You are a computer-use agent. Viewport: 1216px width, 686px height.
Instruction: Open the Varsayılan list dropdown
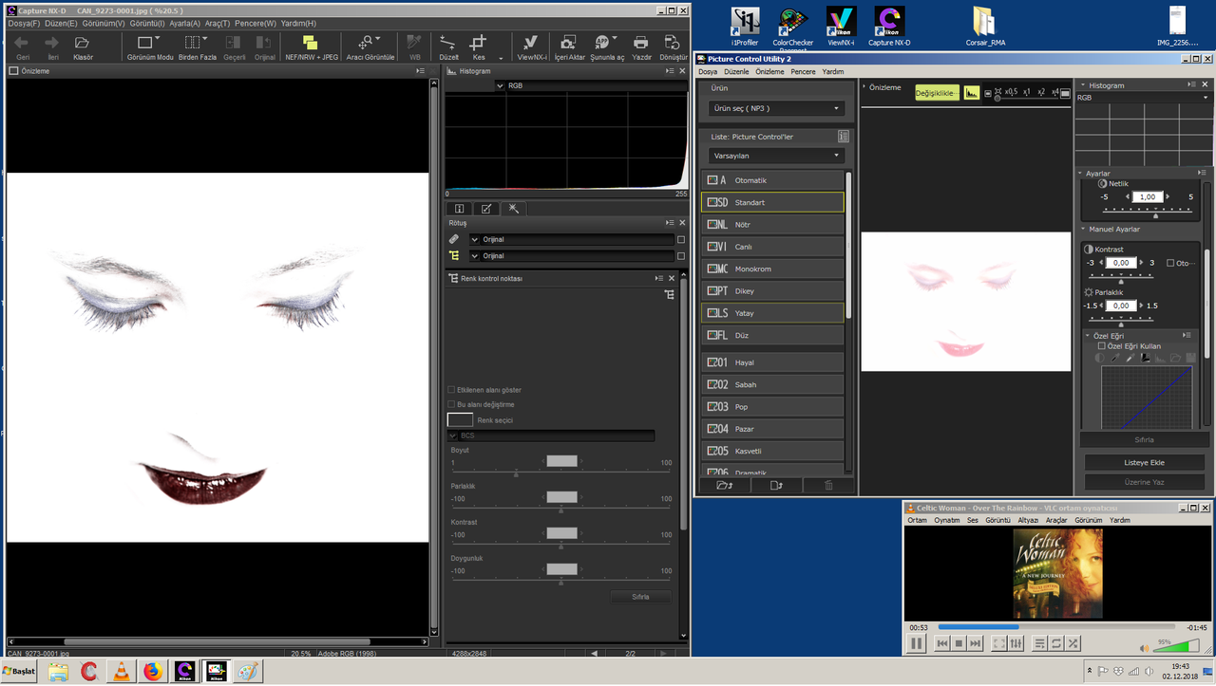point(776,156)
